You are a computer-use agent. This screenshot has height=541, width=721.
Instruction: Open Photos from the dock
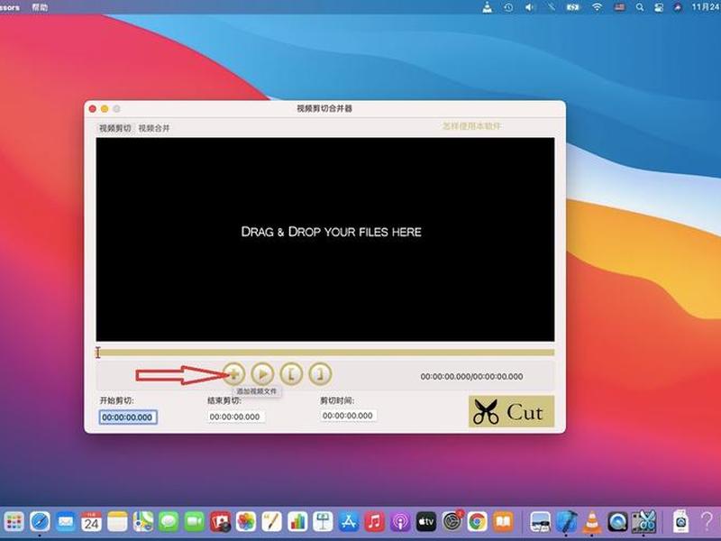coord(246,522)
